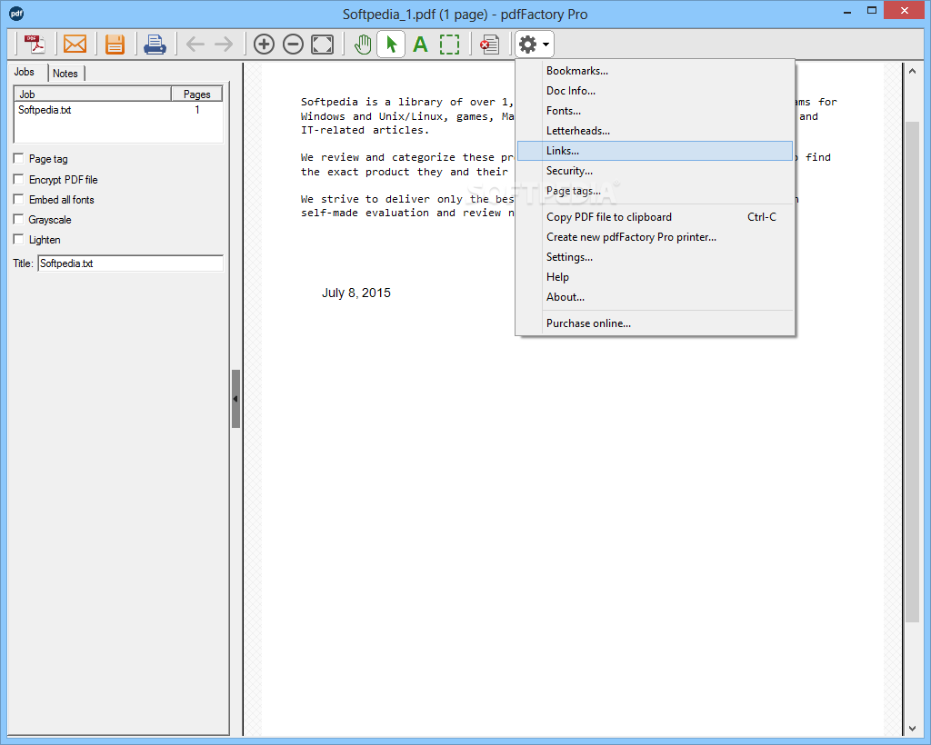Viewport: 931px width, 745px height.
Task: Print the document using the printer icon
Action: pyautogui.click(x=155, y=44)
